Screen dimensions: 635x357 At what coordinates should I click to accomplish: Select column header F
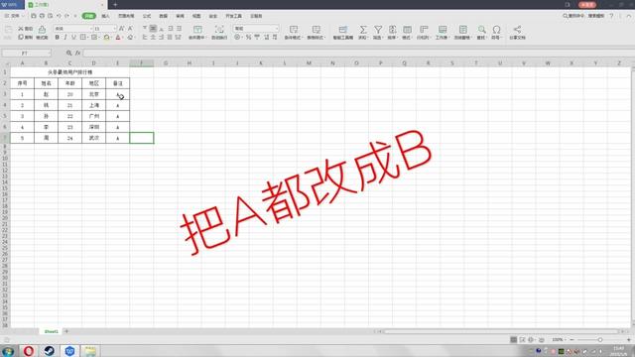point(141,63)
